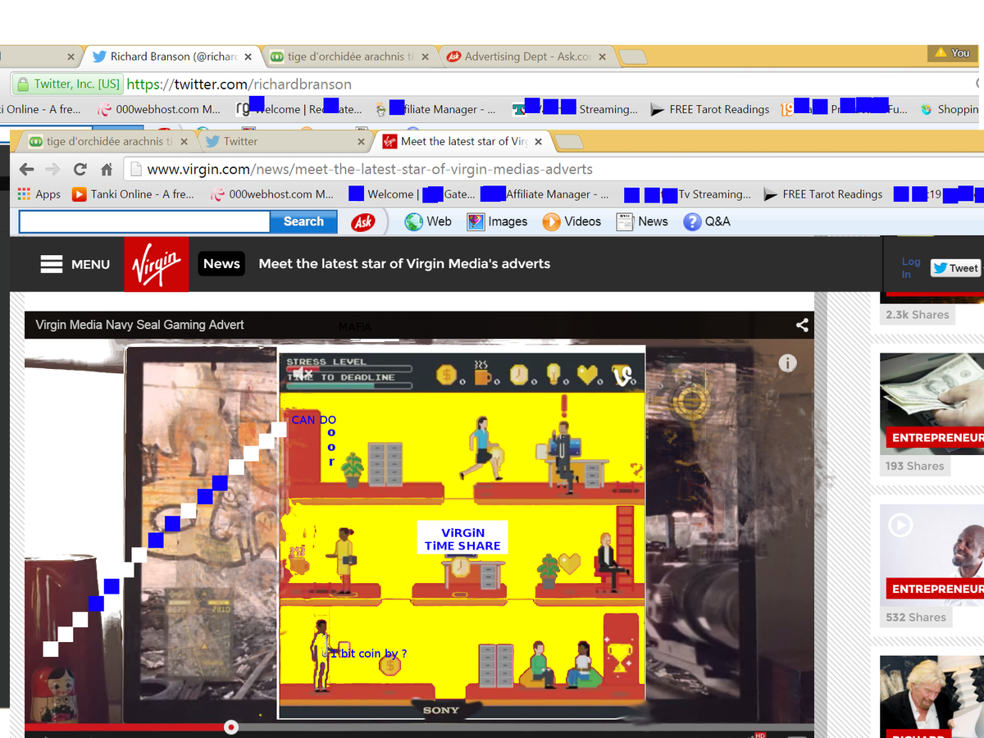Unmute the game sound icon
Viewport: 984px width, 738px height.
pos(303,374)
